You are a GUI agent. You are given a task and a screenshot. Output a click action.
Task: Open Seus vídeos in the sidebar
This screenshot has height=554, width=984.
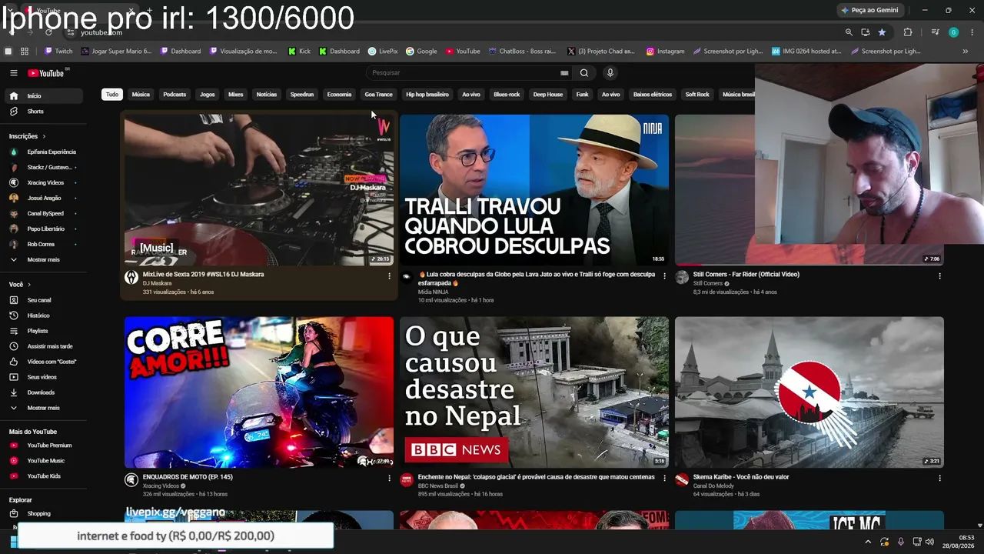43,377
